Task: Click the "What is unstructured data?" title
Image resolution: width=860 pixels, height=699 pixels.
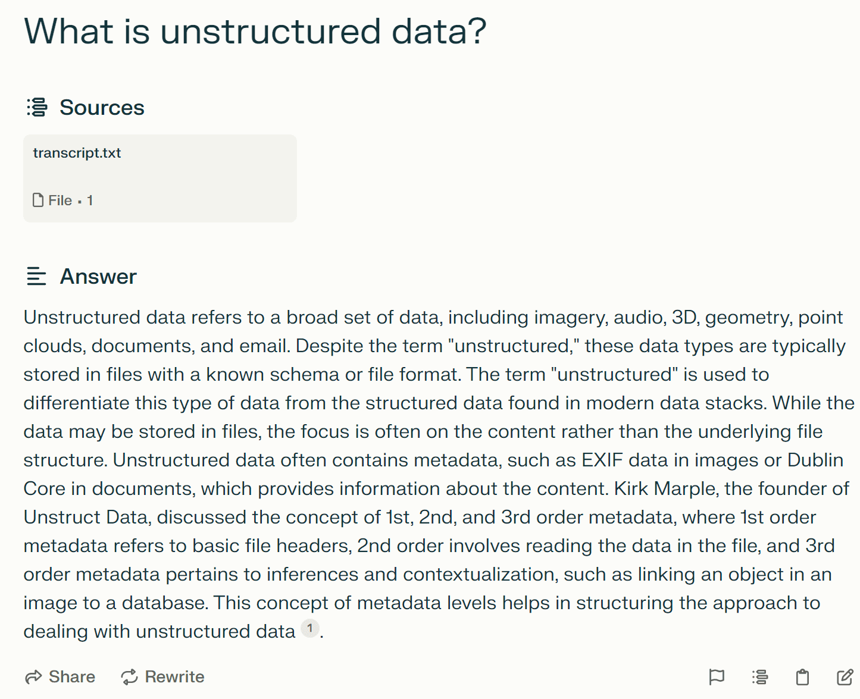Action: (x=255, y=31)
